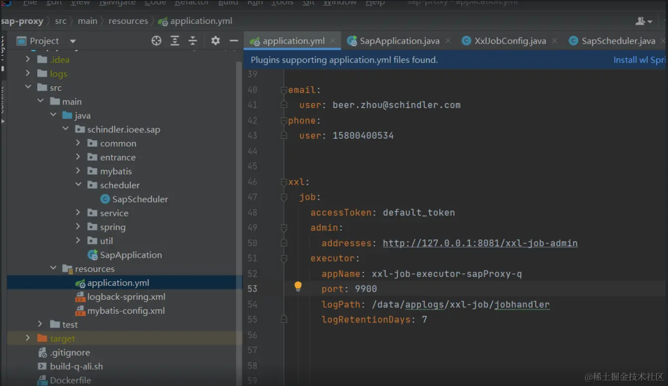Screen dimensions: 668x386
Task: Select the schindler.ioee.sap package
Action: coord(123,129)
